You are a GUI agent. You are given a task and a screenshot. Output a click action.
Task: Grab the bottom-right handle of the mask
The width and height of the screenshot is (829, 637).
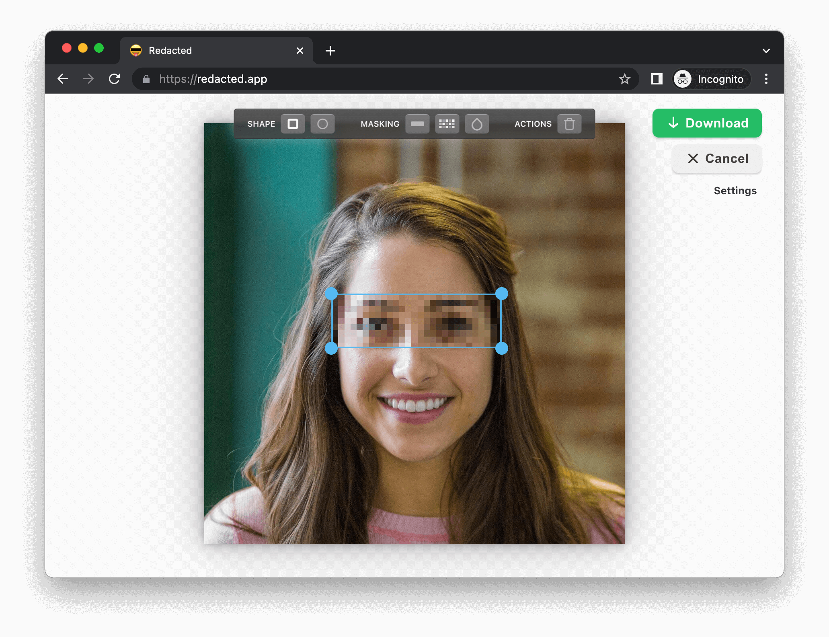[x=502, y=348]
